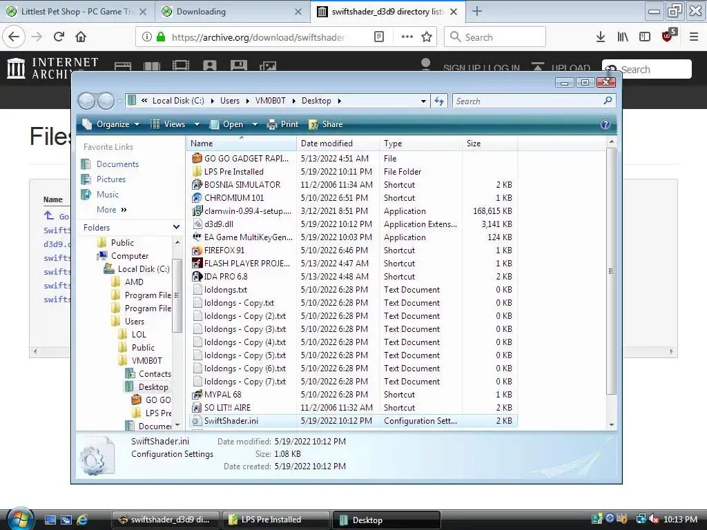Open Explorer help question mark icon

coord(606,124)
